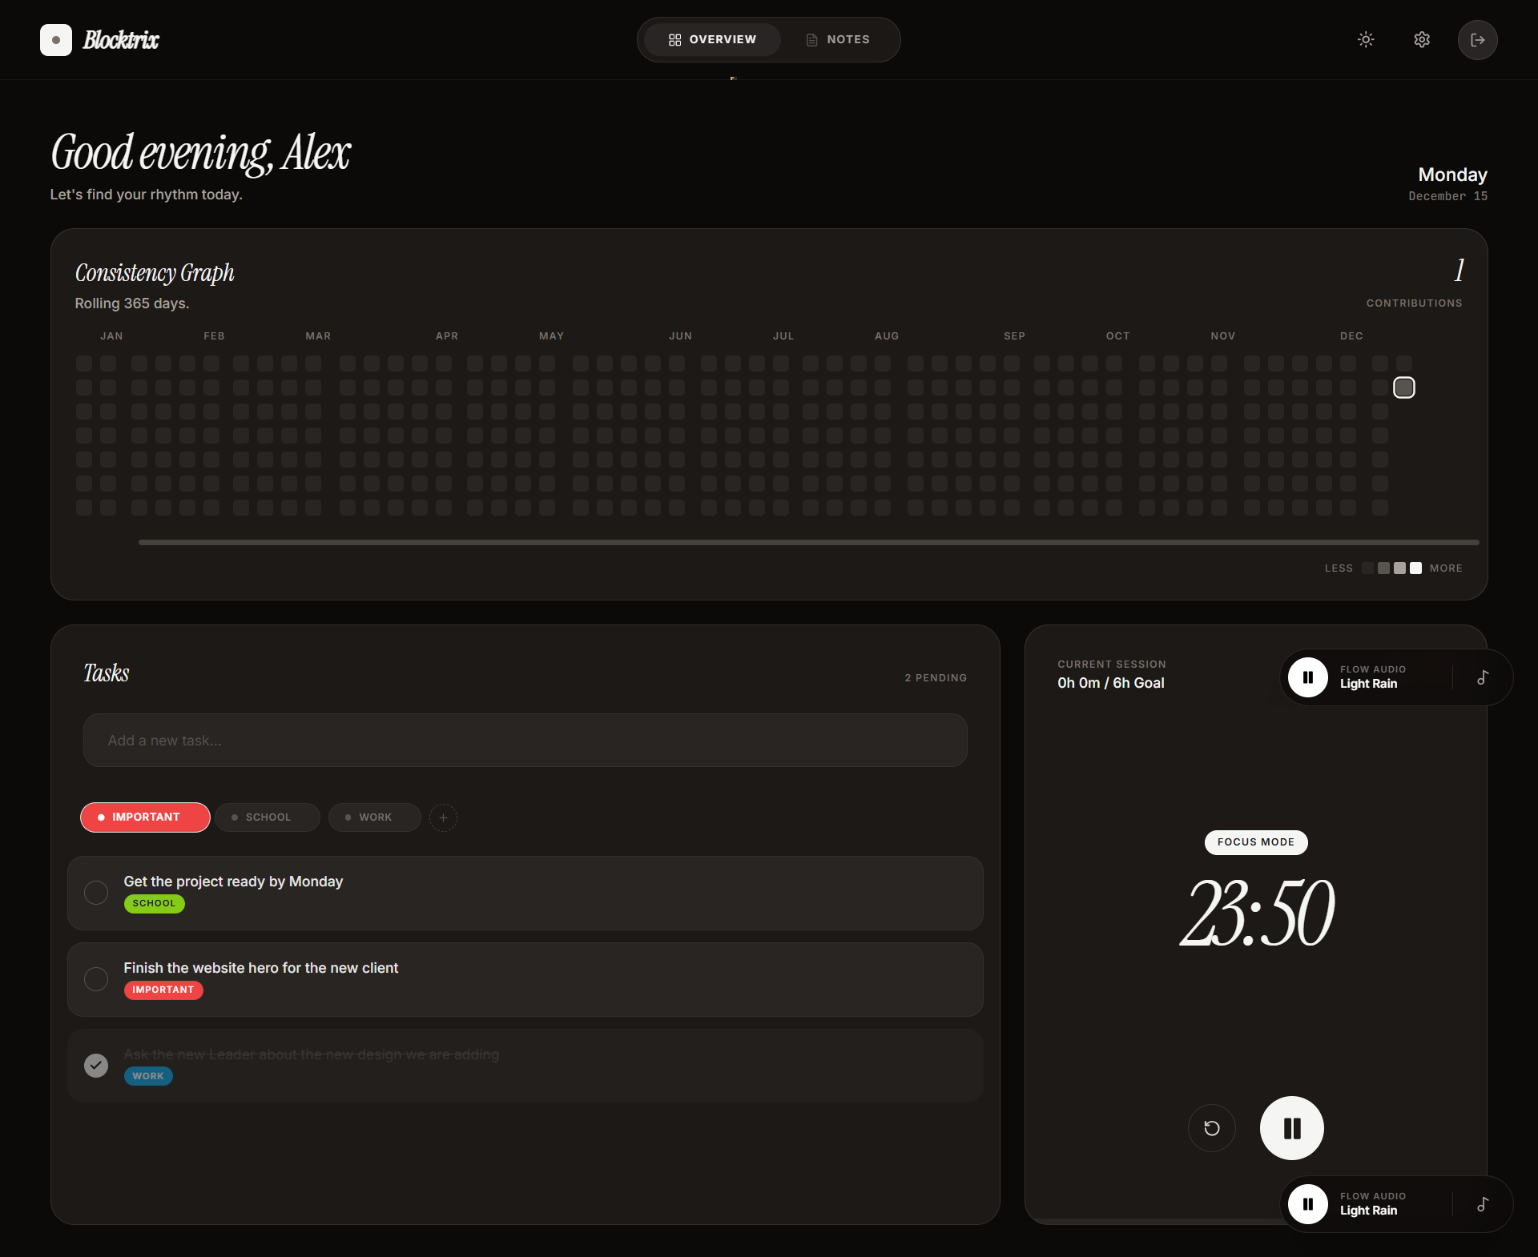The width and height of the screenshot is (1538, 1257).
Task: Click the sign out icon
Action: pos(1478,39)
